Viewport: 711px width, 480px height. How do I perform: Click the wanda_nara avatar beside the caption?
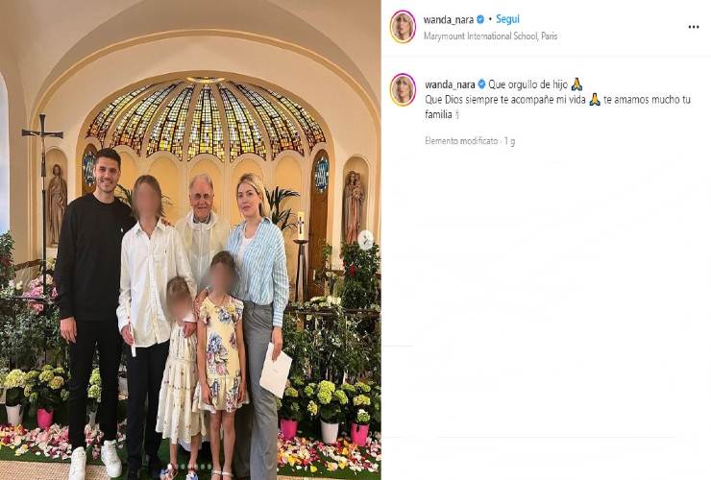[x=403, y=89]
